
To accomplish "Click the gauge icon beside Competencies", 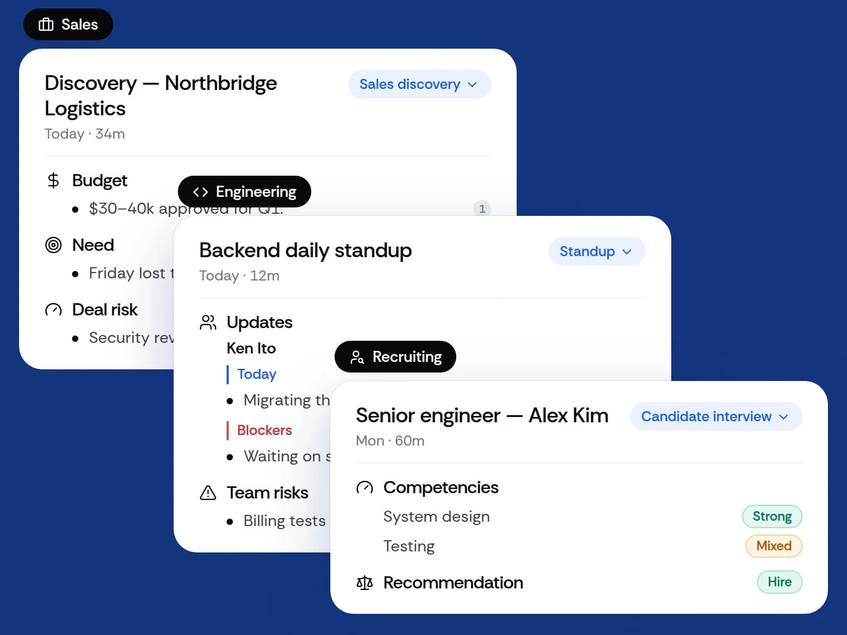I will click(365, 487).
